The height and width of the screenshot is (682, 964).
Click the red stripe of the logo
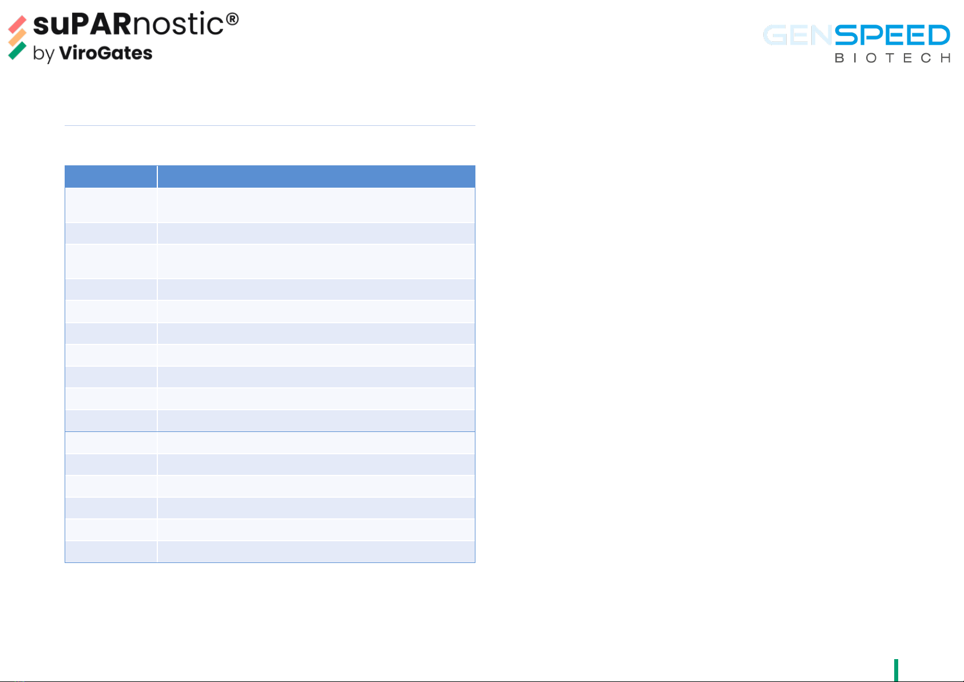coord(17,25)
